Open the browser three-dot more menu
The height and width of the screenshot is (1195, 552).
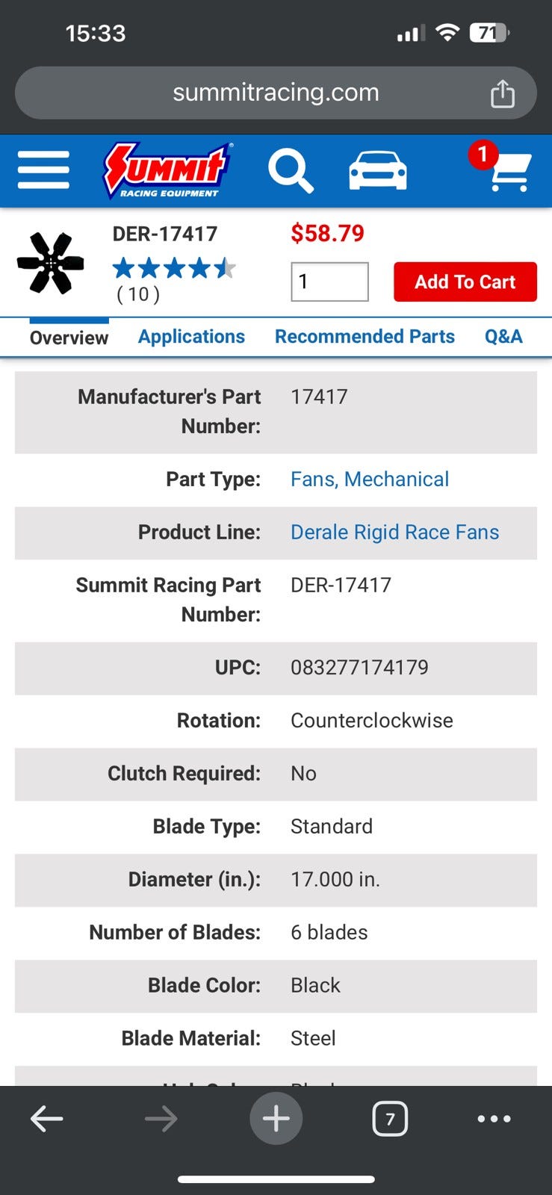[x=494, y=1118]
